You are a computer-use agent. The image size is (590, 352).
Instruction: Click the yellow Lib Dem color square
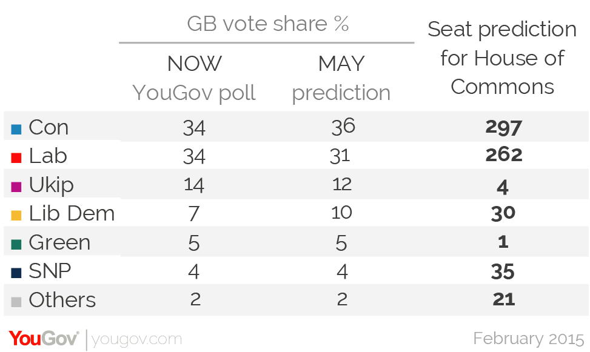pyautogui.click(x=16, y=215)
